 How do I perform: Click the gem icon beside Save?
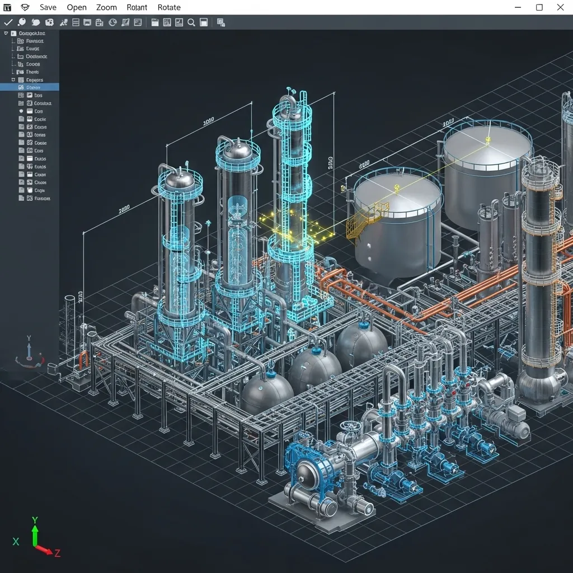(25, 7)
